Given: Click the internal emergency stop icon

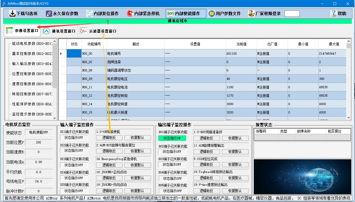Looking at the screenshot, I should (130, 13).
